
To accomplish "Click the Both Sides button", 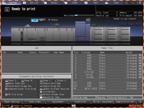I will [x=35, y=102].
